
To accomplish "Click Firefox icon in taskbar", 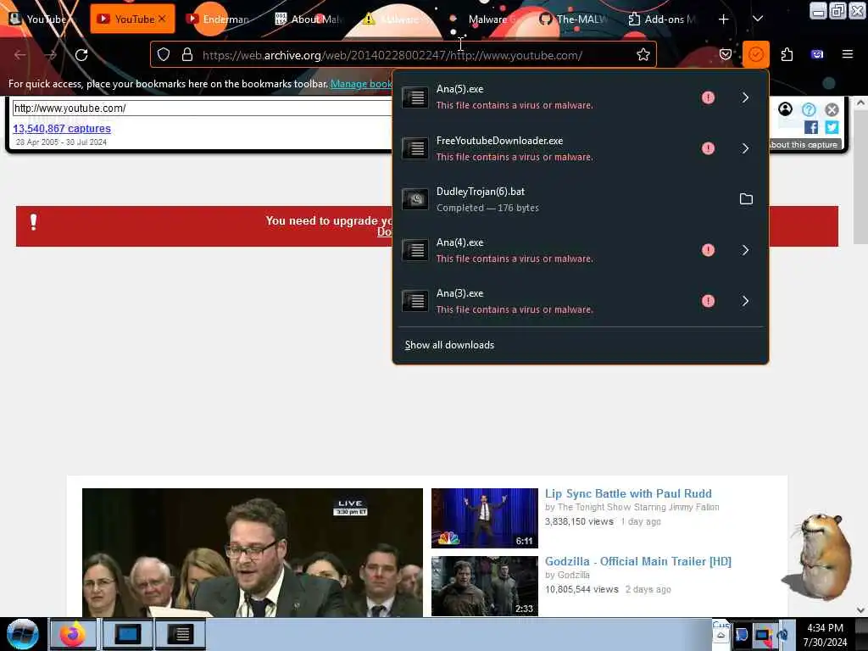I will point(73,634).
